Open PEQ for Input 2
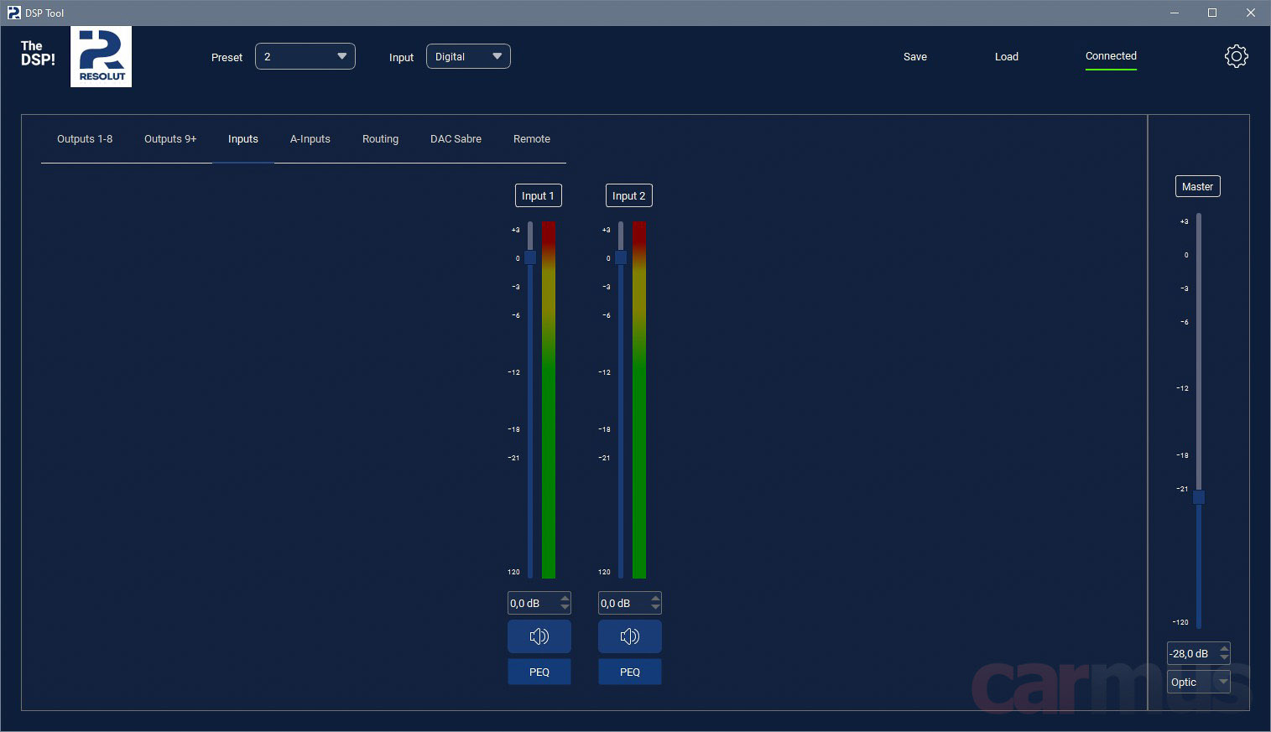Screen dimensions: 1271x732 630,672
